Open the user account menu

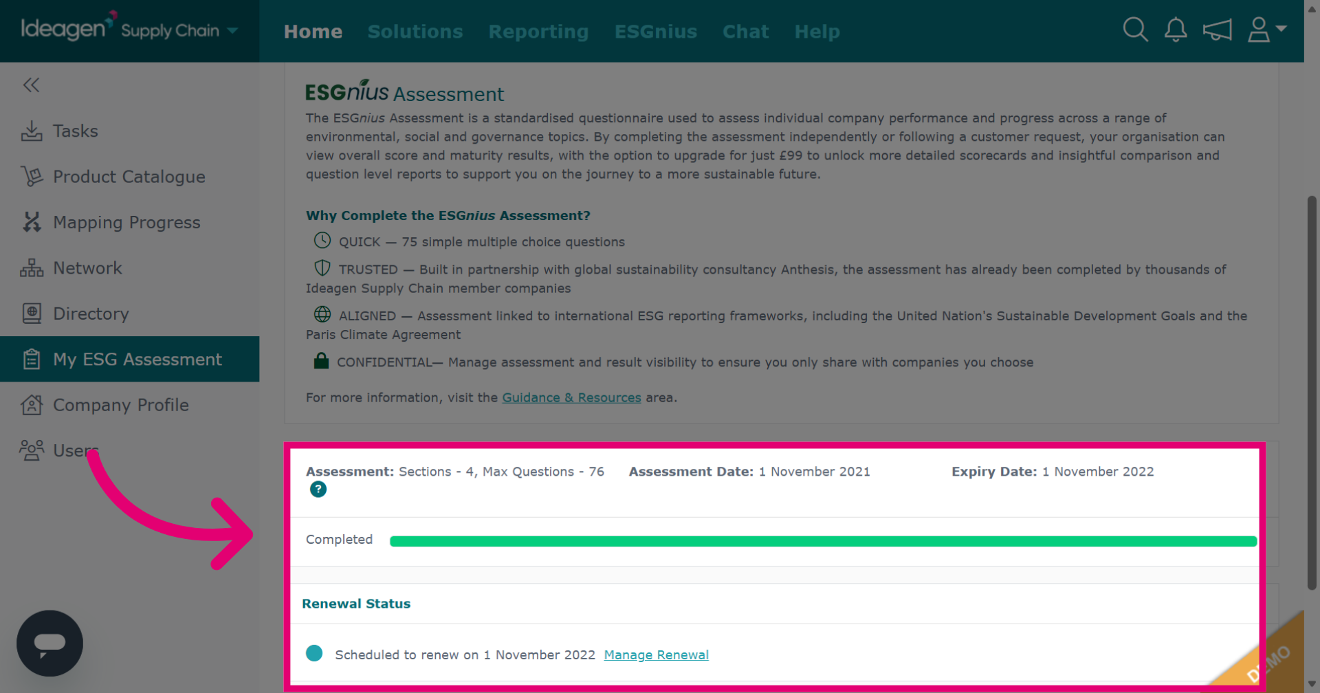(1267, 30)
